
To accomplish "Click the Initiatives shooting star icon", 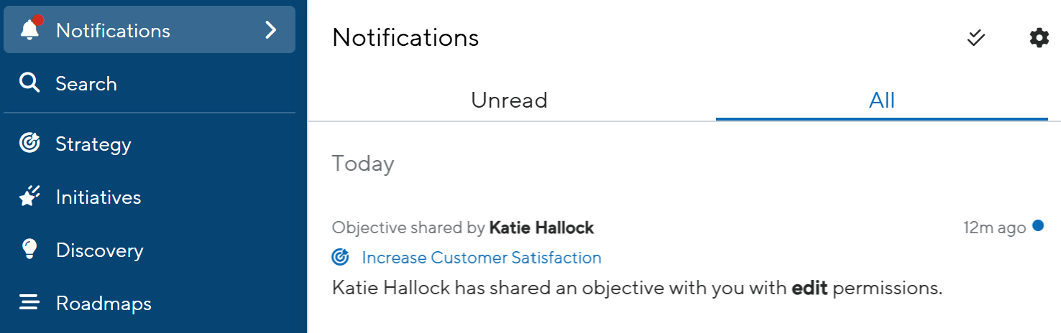I will 29,197.
